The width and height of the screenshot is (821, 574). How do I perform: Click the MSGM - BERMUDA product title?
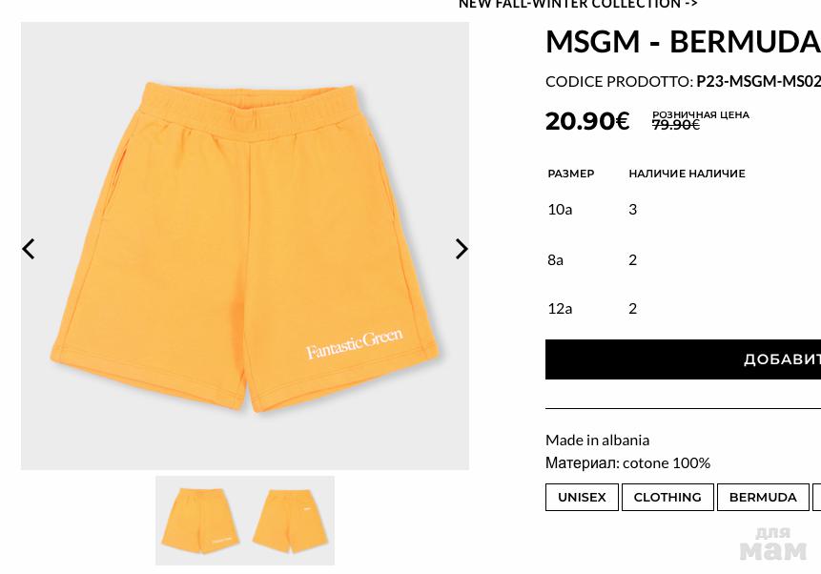683,42
